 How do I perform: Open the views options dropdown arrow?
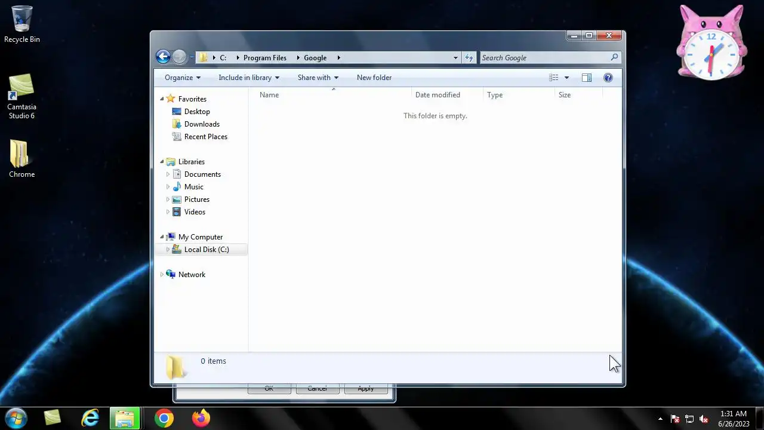[x=566, y=78]
